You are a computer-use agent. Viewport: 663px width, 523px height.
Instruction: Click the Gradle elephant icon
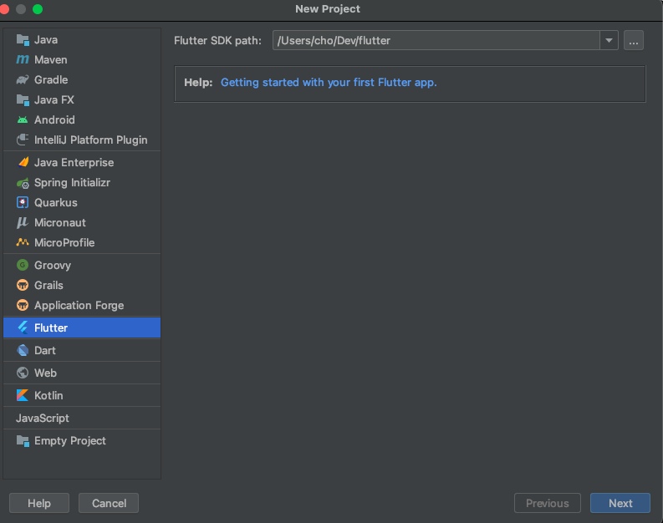click(23, 79)
